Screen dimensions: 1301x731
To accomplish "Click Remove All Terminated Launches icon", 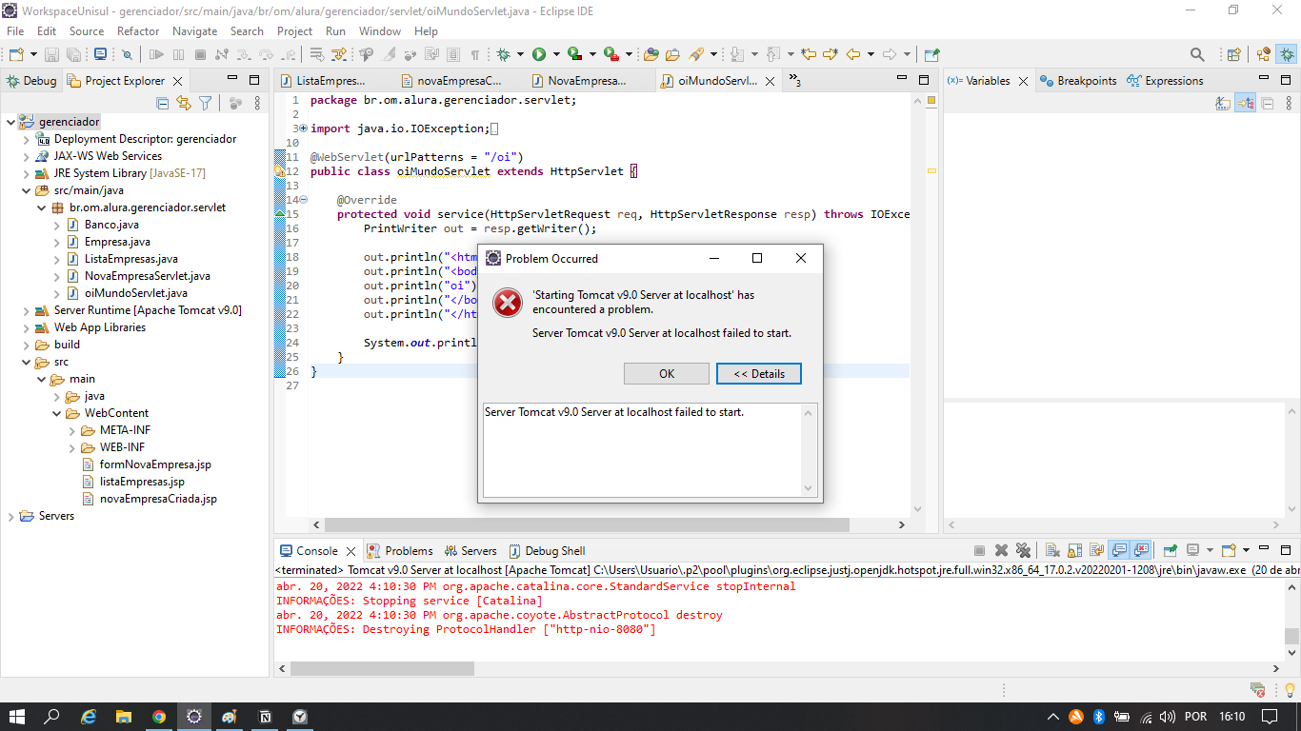I will (1023, 550).
